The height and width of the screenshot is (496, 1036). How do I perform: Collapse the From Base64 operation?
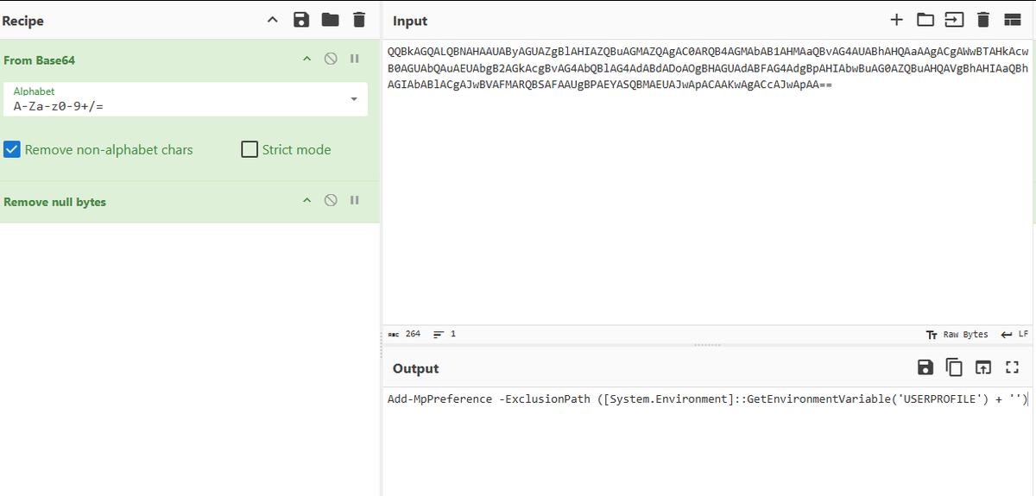coord(306,60)
